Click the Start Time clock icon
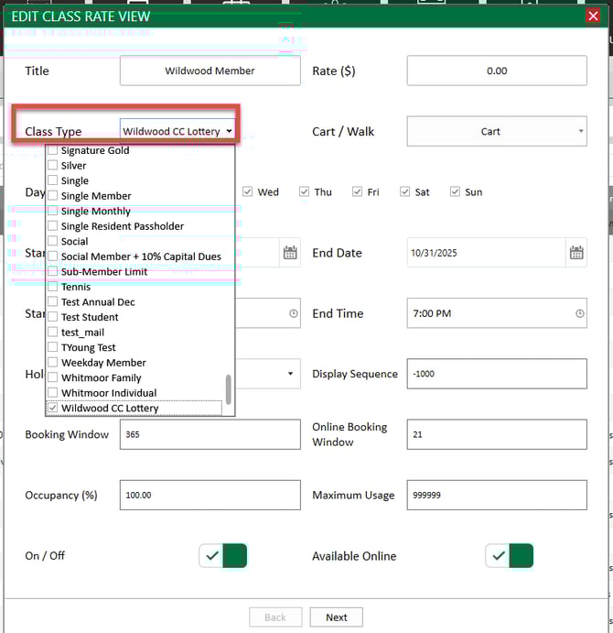This screenshot has height=633, width=613. coord(293,313)
